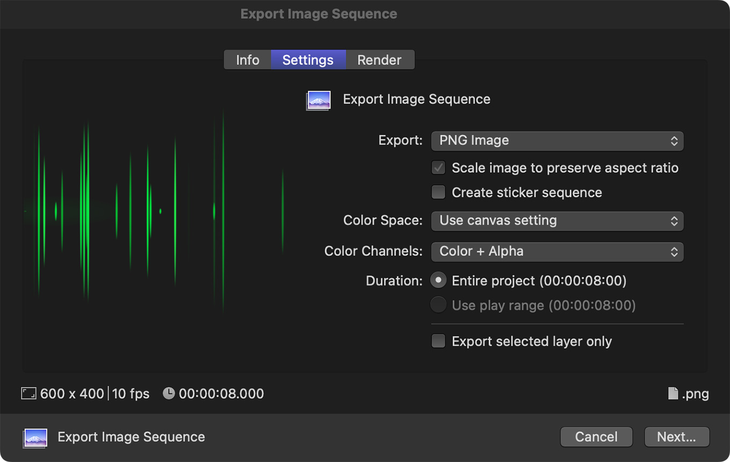This screenshot has width=730, height=462.
Task: Click the document icon next to .png
Action: [673, 394]
